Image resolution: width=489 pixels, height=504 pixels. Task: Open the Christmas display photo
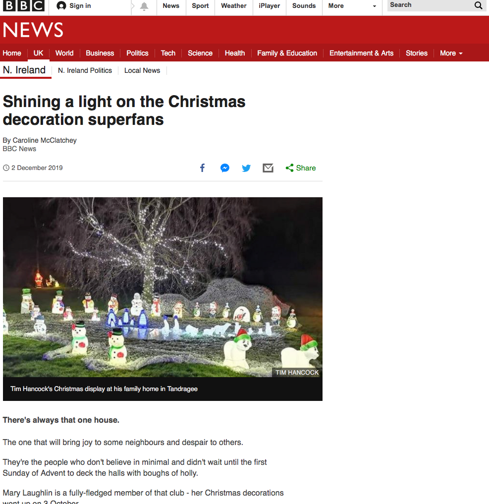click(163, 287)
